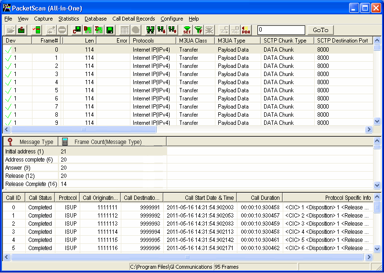Click the greyed crossed-out filter icon
Screen dimensions: 384x273
point(209,30)
